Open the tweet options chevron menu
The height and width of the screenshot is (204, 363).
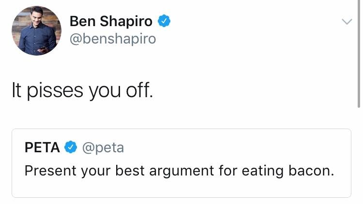coord(347,22)
